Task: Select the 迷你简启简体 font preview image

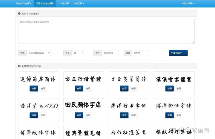Action: tap(38, 79)
